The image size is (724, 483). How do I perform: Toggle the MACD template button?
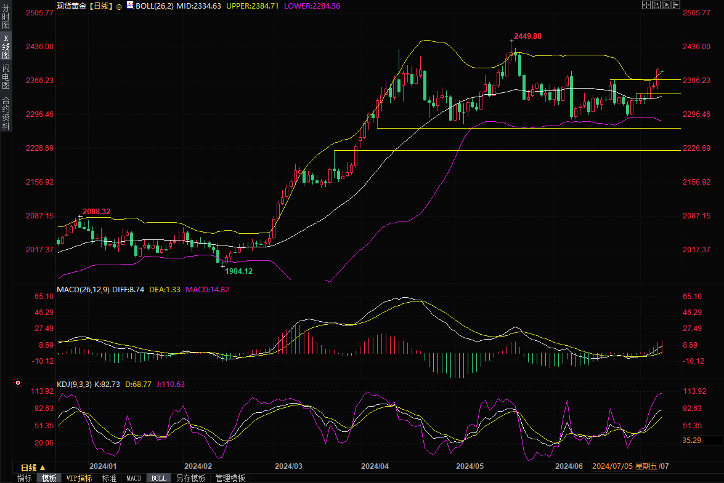coord(134,478)
